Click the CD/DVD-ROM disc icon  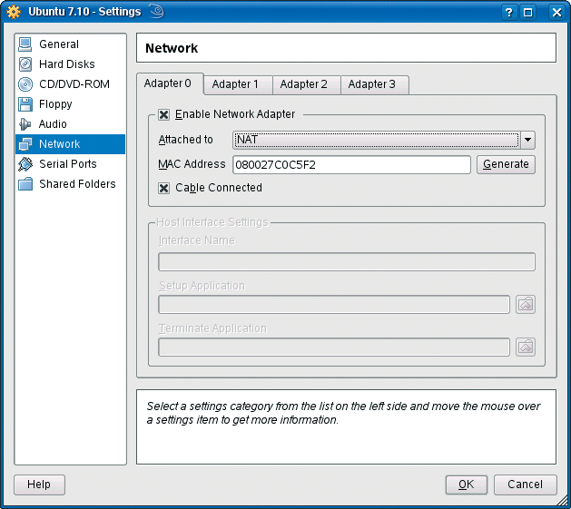pyautogui.click(x=25, y=84)
